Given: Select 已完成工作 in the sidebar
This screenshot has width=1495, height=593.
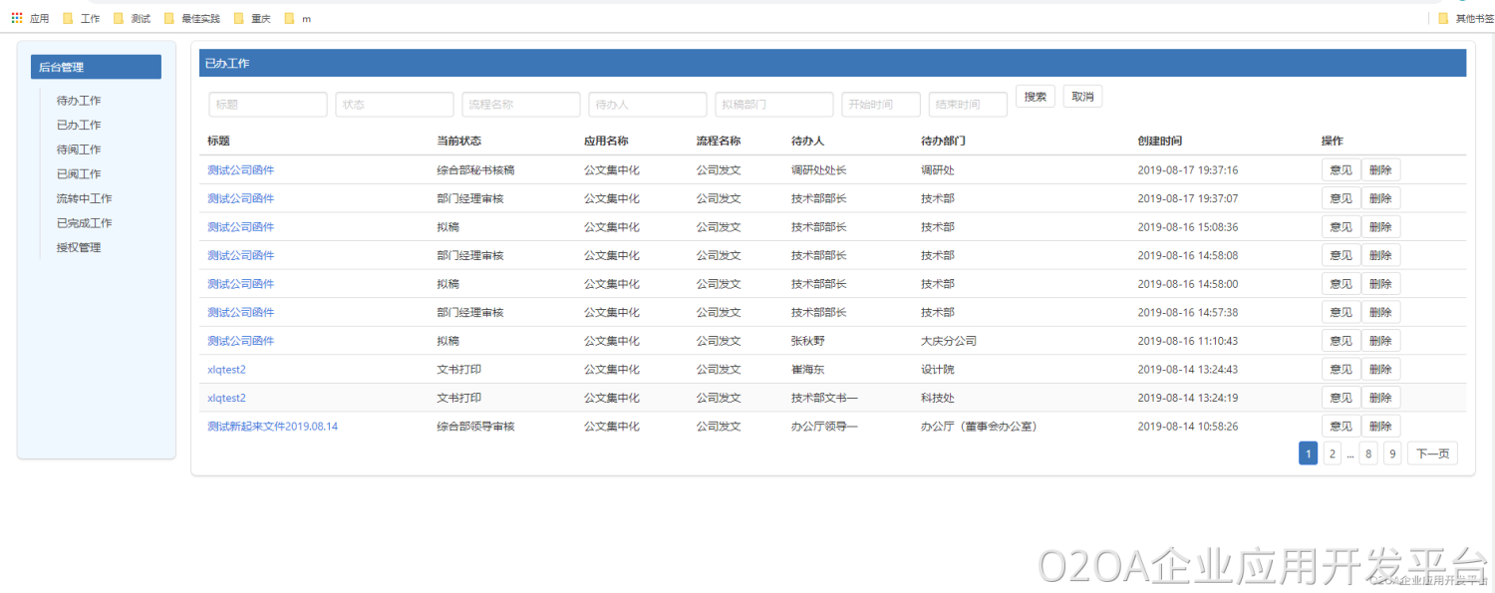Looking at the screenshot, I should click(x=84, y=223).
